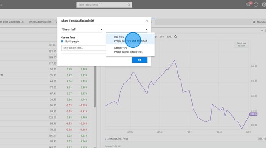266x148 pixels.
Task: Open the announcements megaphone icon
Action: (x=248, y=4)
